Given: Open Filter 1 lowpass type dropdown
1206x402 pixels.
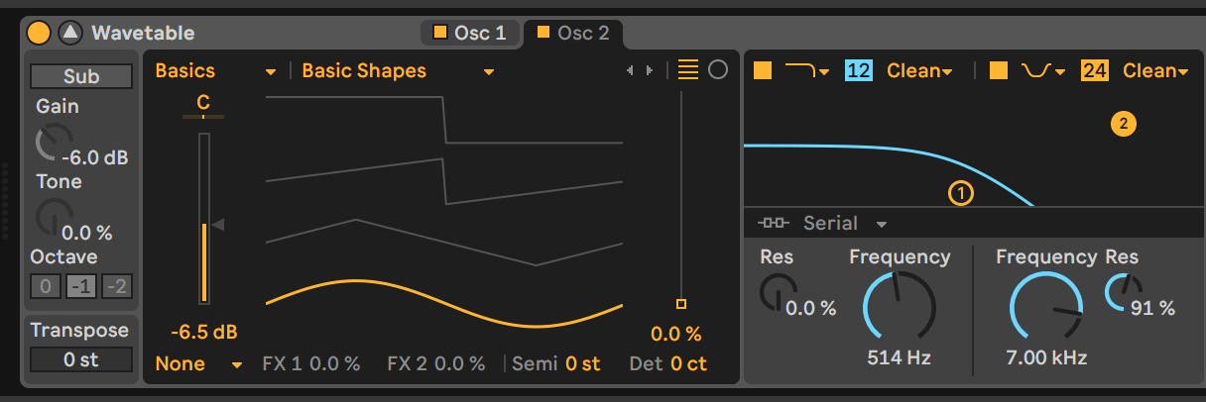Looking at the screenshot, I should [807, 71].
